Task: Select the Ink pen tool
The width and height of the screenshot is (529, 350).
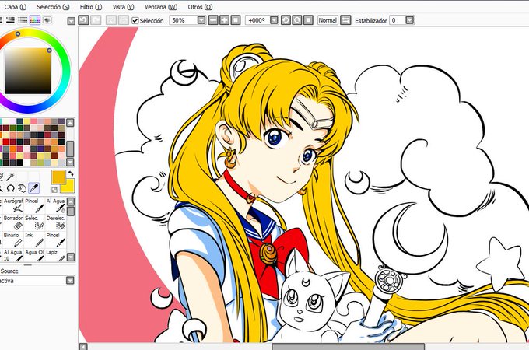Action: point(34,240)
